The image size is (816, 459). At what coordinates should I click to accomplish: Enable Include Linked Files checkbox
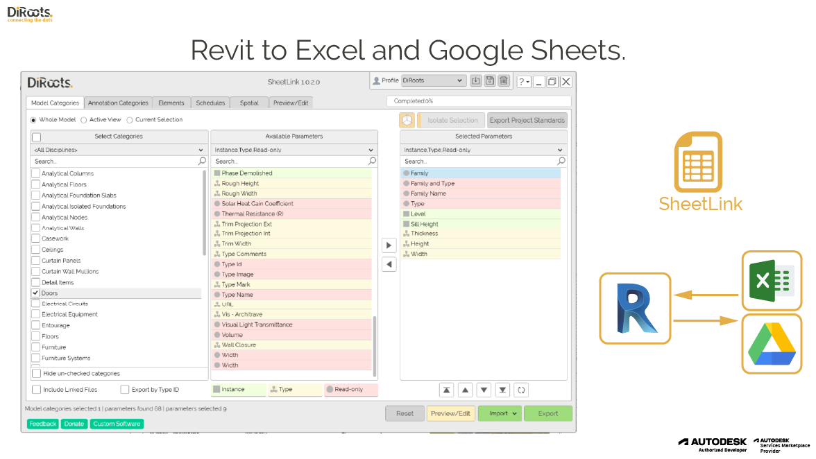[x=36, y=390]
